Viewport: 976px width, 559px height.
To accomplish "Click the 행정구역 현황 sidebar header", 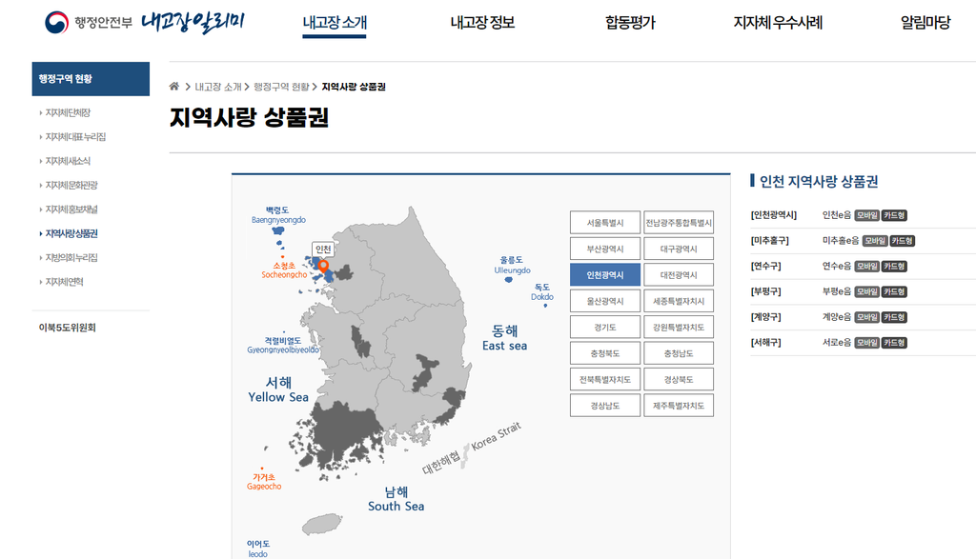I will click(x=91, y=79).
